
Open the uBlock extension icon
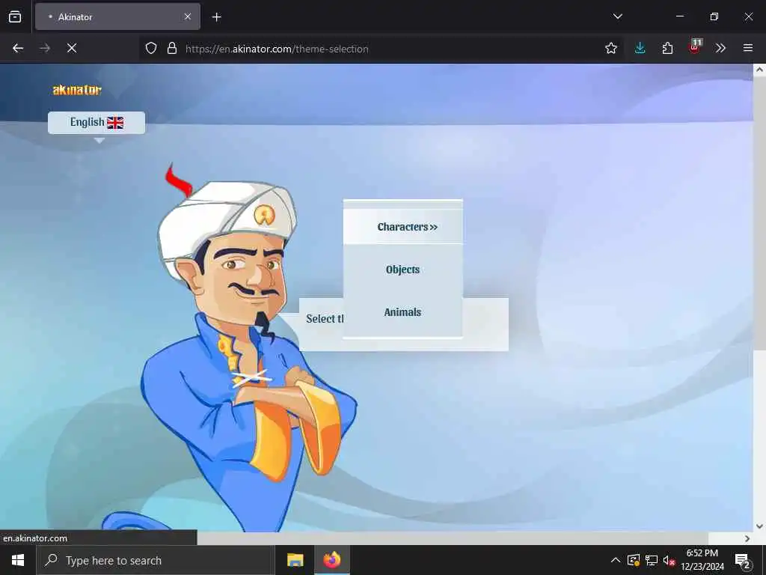tap(695, 47)
